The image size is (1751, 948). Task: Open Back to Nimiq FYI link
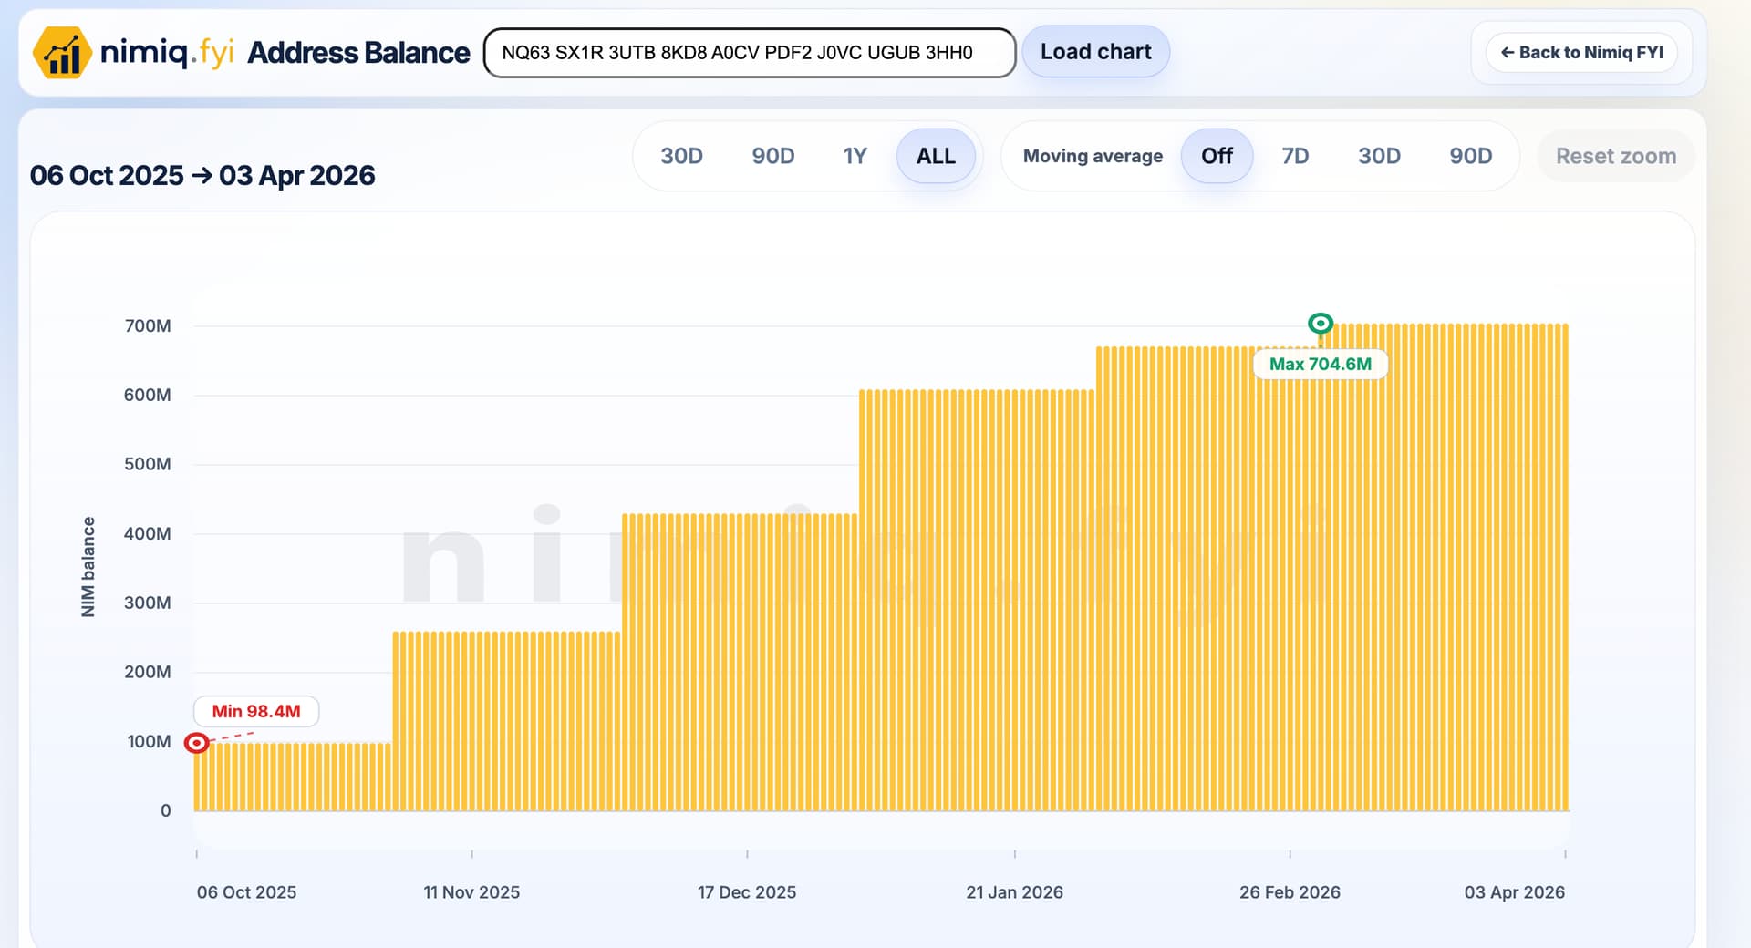[1581, 53]
